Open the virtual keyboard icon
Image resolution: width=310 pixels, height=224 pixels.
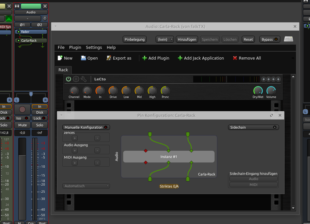click(x=288, y=39)
